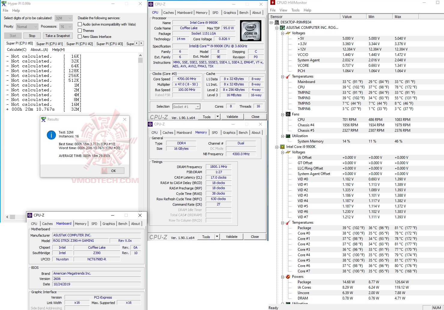Click the Hyper PI title bar icon
The width and height of the screenshot is (444, 310).
point(4,4)
